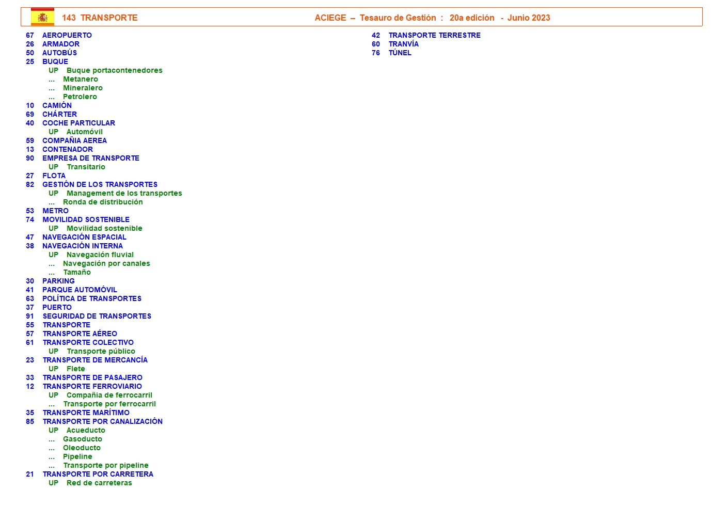Select TRANSPORTE FERROVIARIO term
Image resolution: width=728 pixels, height=506 pixels.
point(92,386)
